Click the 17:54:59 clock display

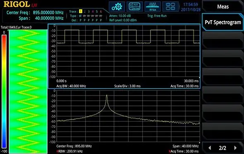(x=191, y=5)
